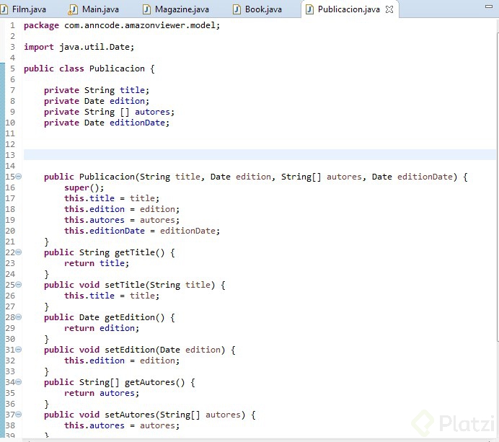Click getTitle method name on line 22

(135, 252)
